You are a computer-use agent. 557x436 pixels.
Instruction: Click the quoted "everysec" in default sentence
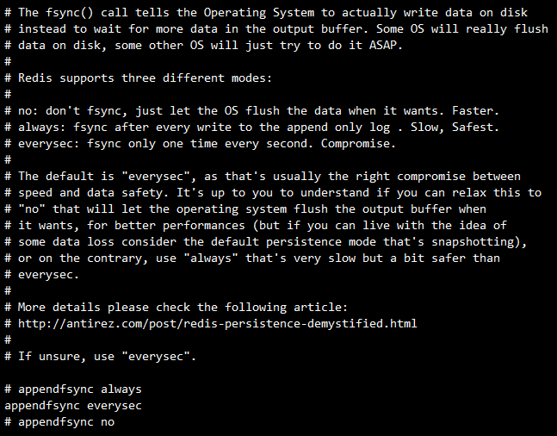(x=158, y=177)
